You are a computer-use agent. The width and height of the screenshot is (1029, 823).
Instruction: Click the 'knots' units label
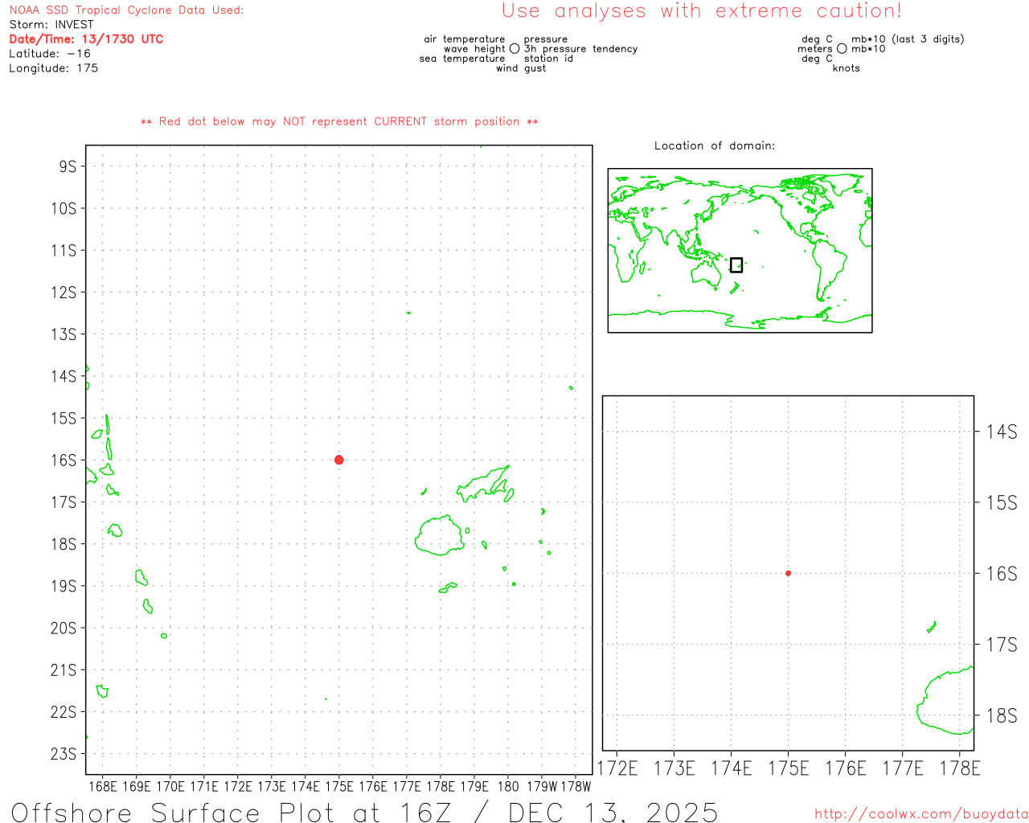pos(846,68)
